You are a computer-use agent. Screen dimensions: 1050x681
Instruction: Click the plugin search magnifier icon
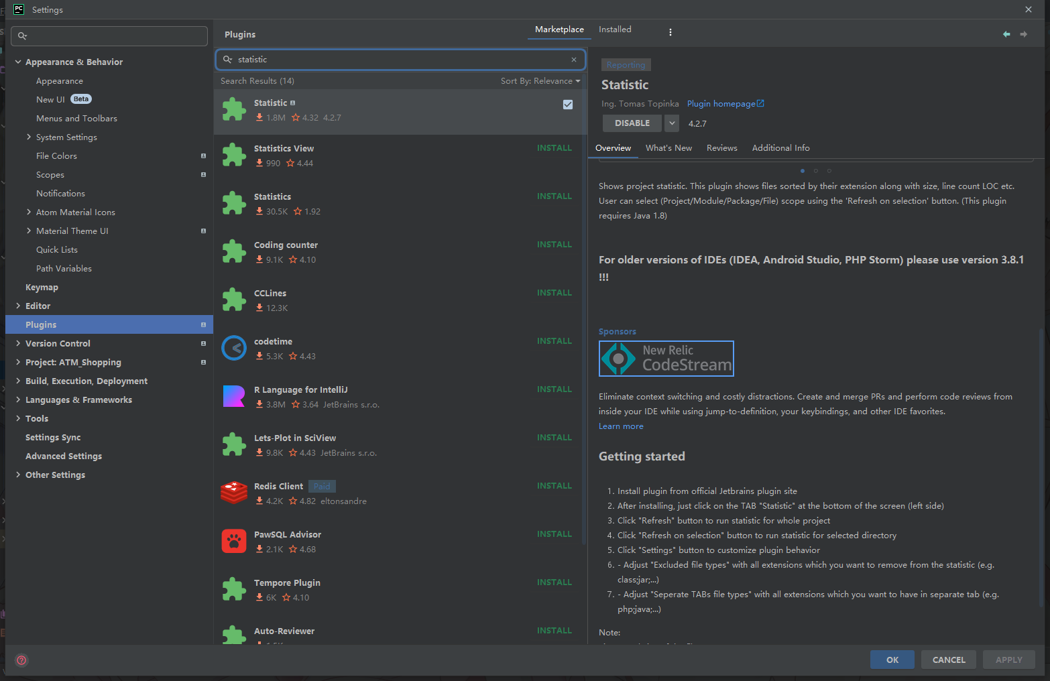pos(227,60)
